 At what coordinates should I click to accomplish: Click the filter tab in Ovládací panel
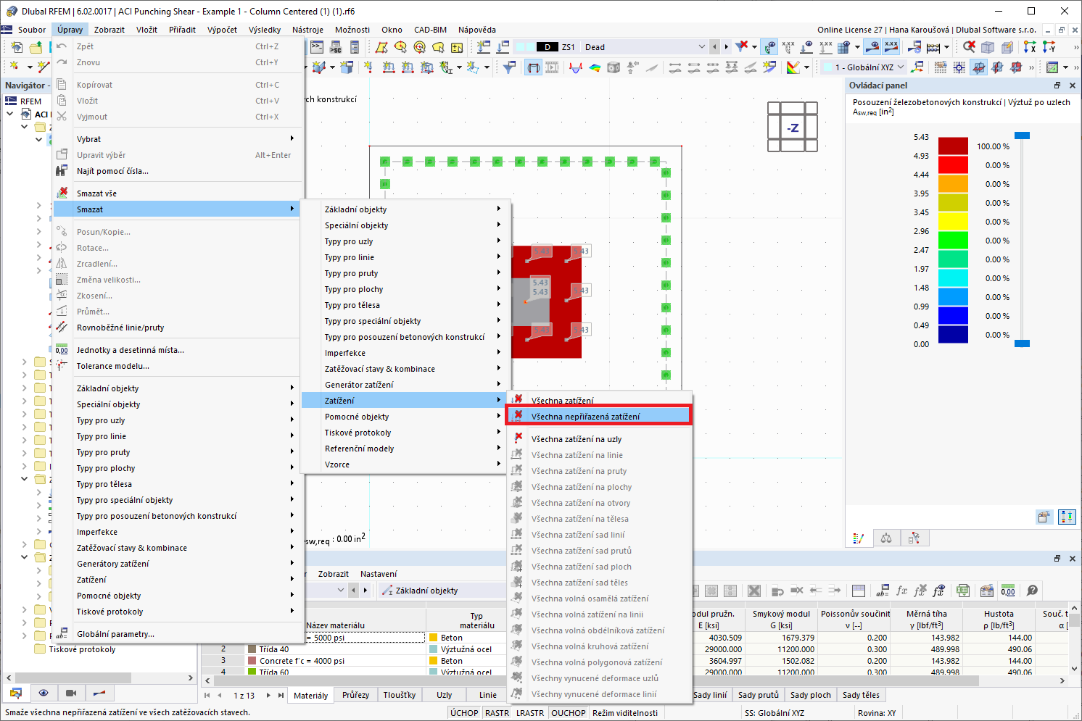(914, 538)
